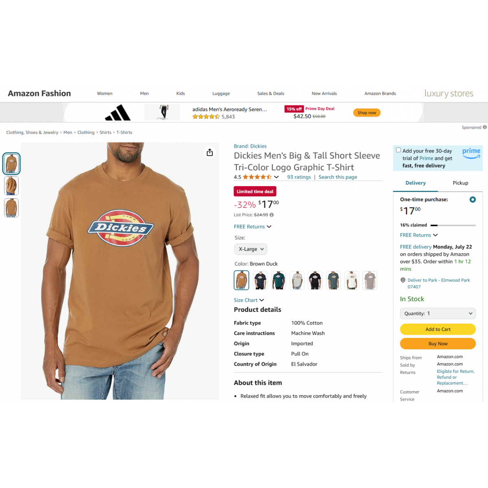Viewport: 488px width, 488px height.
Task: Open the 93 ratings link
Action: point(299,177)
